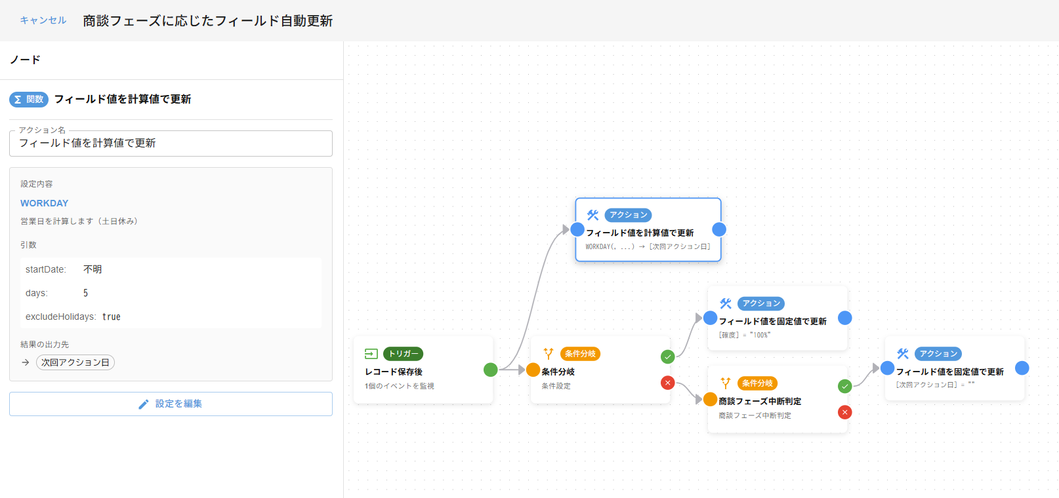This screenshot has height=498, width=1059.
Task: Click the green check port on 条件分岐 node
Action: click(667, 356)
